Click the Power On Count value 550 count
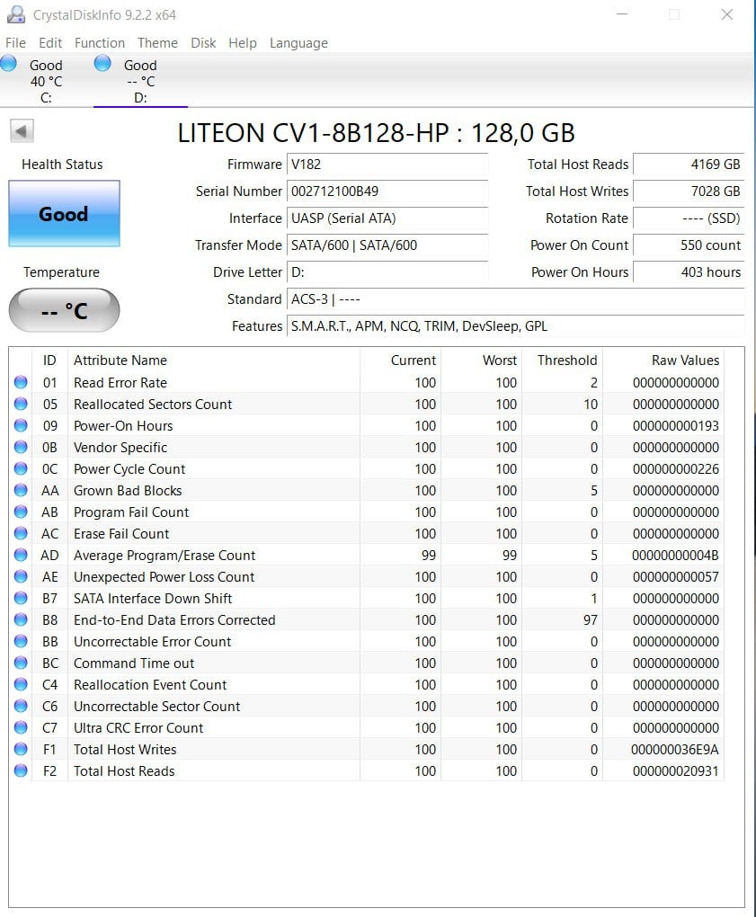 (x=689, y=245)
